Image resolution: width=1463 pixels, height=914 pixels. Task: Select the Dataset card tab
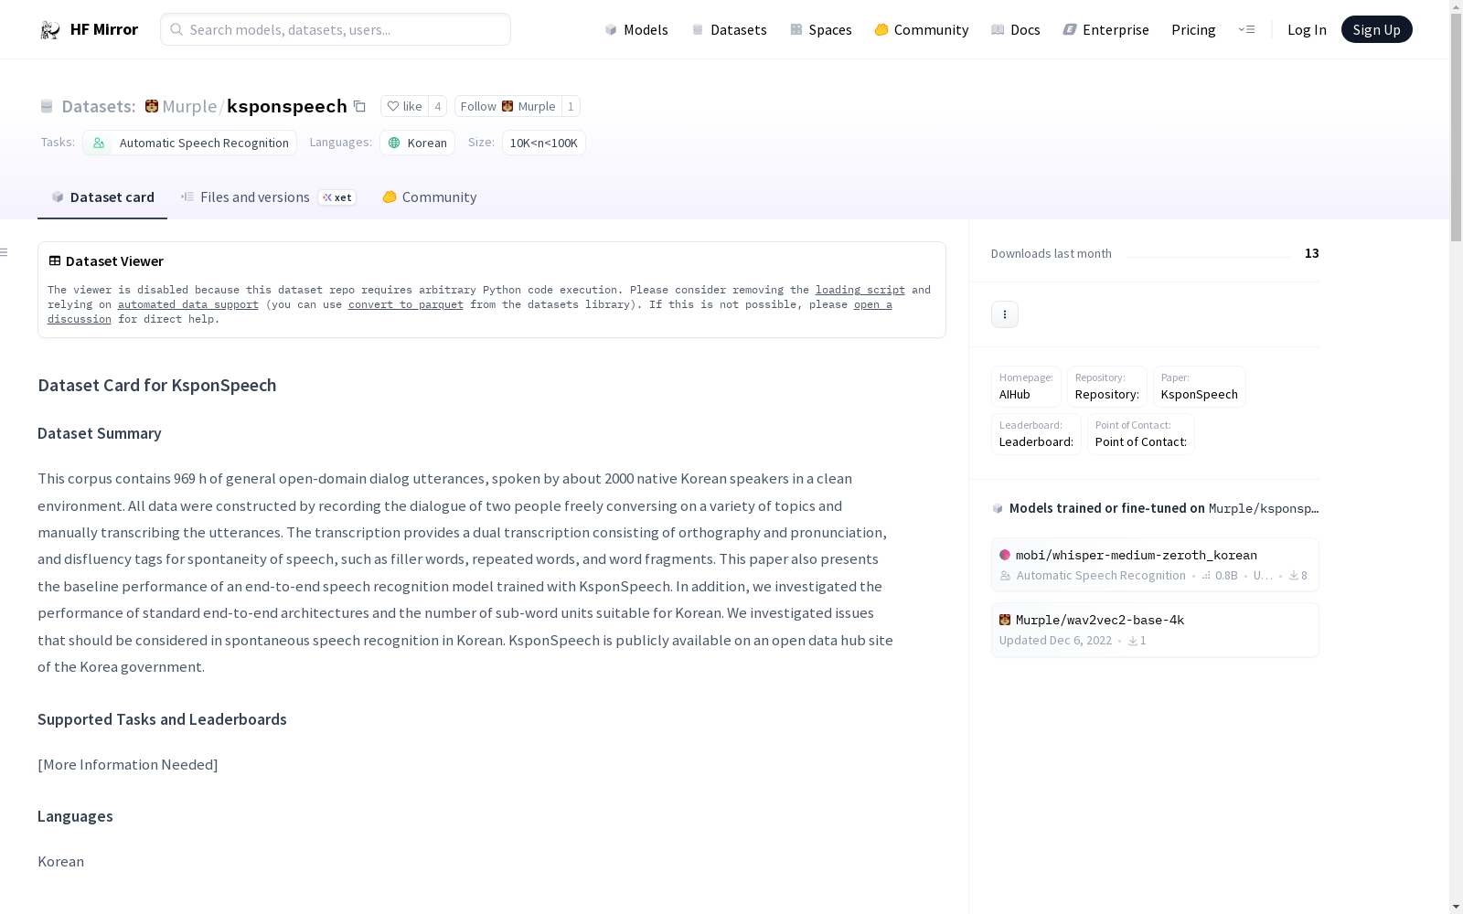click(102, 197)
